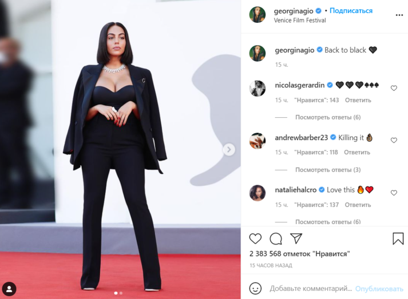The width and height of the screenshot is (408, 299).
Task: Reply to andrewbarber23 via Ответить
Action: (357, 153)
